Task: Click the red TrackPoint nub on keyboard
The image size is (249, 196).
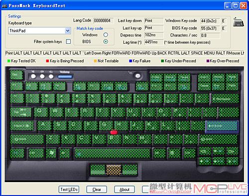Action: (x=114, y=132)
